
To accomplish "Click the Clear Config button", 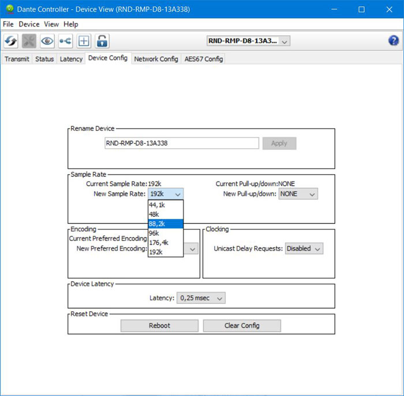I will click(x=242, y=326).
